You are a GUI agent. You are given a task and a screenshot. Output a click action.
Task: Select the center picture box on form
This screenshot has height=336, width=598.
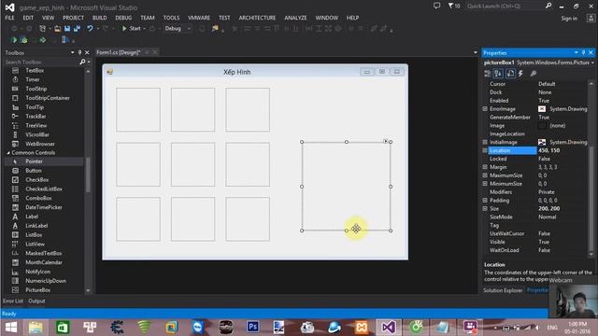coord(193,164)
